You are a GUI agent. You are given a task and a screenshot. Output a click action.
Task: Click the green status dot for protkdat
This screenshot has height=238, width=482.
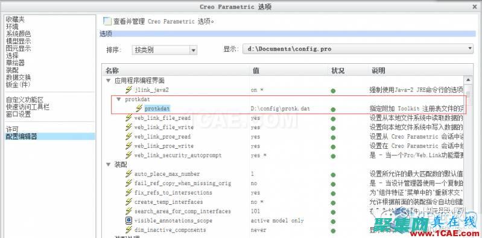point(333,109)
